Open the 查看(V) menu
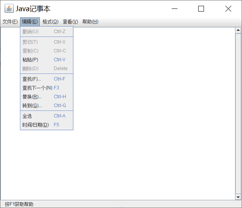Image resolution: width=242 pixels, height=208 pixels. click(70, 22)
